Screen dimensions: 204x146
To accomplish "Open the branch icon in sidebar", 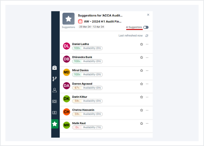I will tap(54, 79).
